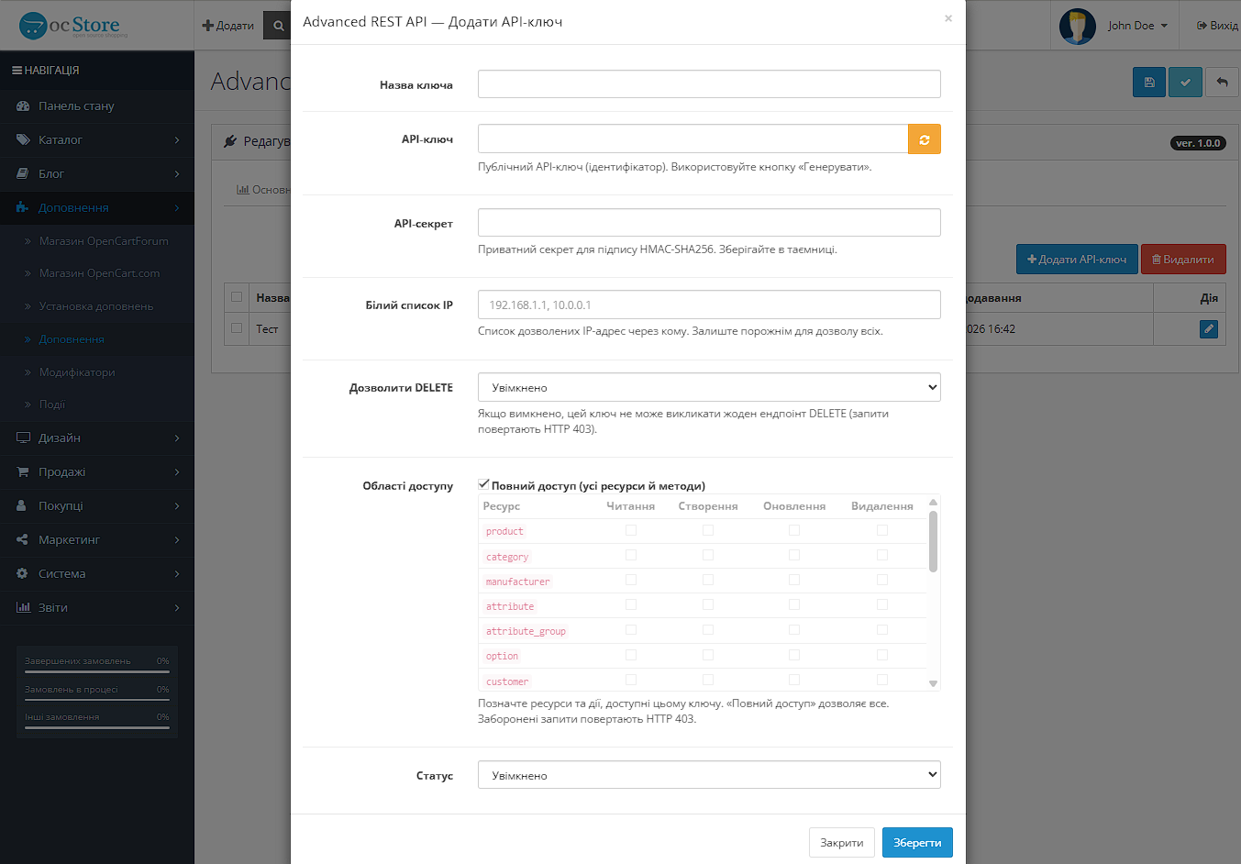The height and width of the screenshot is (864, 1241).
Task: Open Події submenu item
Action: pyautogui.click(x=52, y=404)
